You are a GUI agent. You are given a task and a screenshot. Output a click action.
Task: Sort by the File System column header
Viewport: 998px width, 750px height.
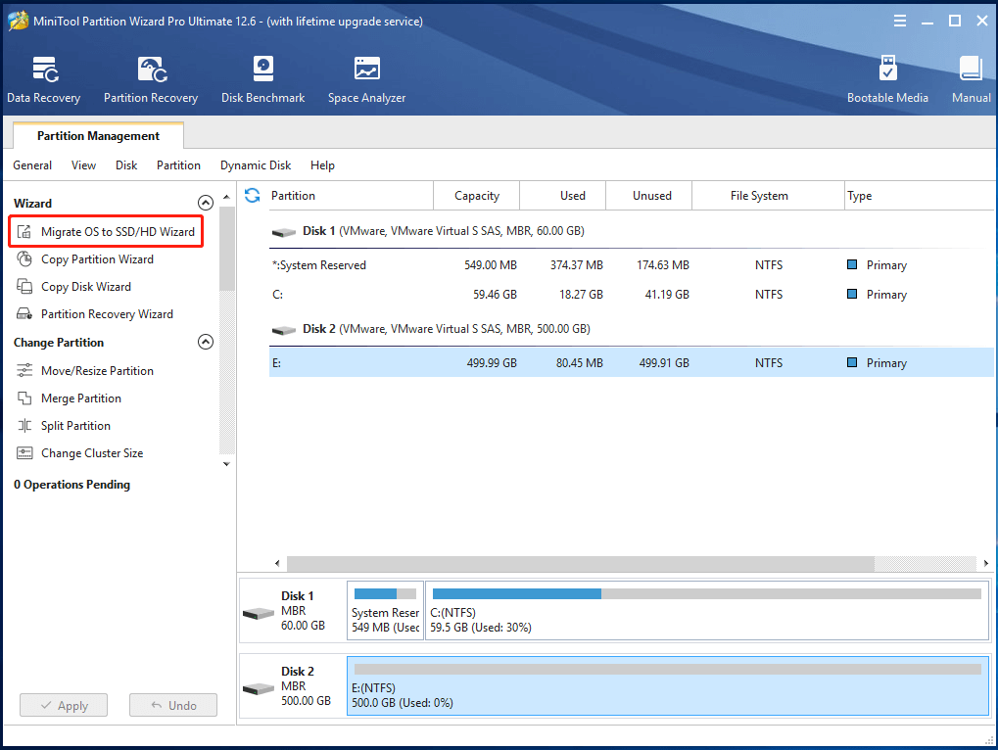click(768, 195)
